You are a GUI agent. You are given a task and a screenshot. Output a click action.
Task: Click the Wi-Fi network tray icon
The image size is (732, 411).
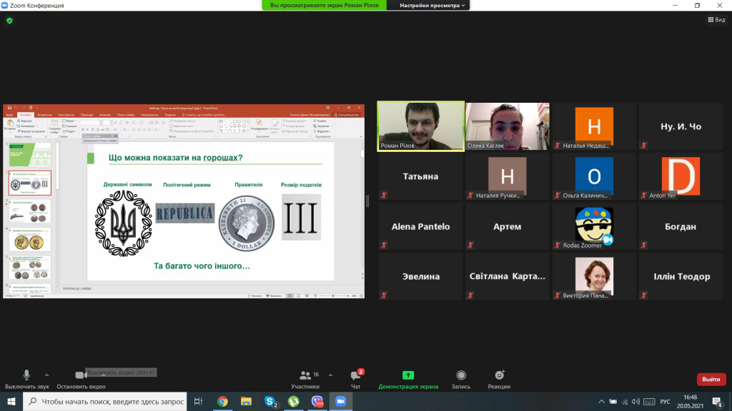tap(625, 402)
